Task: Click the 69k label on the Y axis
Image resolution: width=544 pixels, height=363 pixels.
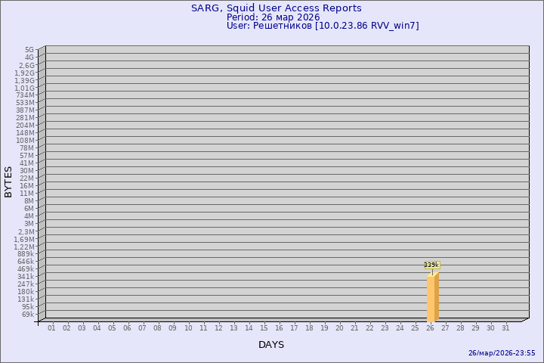Action: click(x=27, y=315)
